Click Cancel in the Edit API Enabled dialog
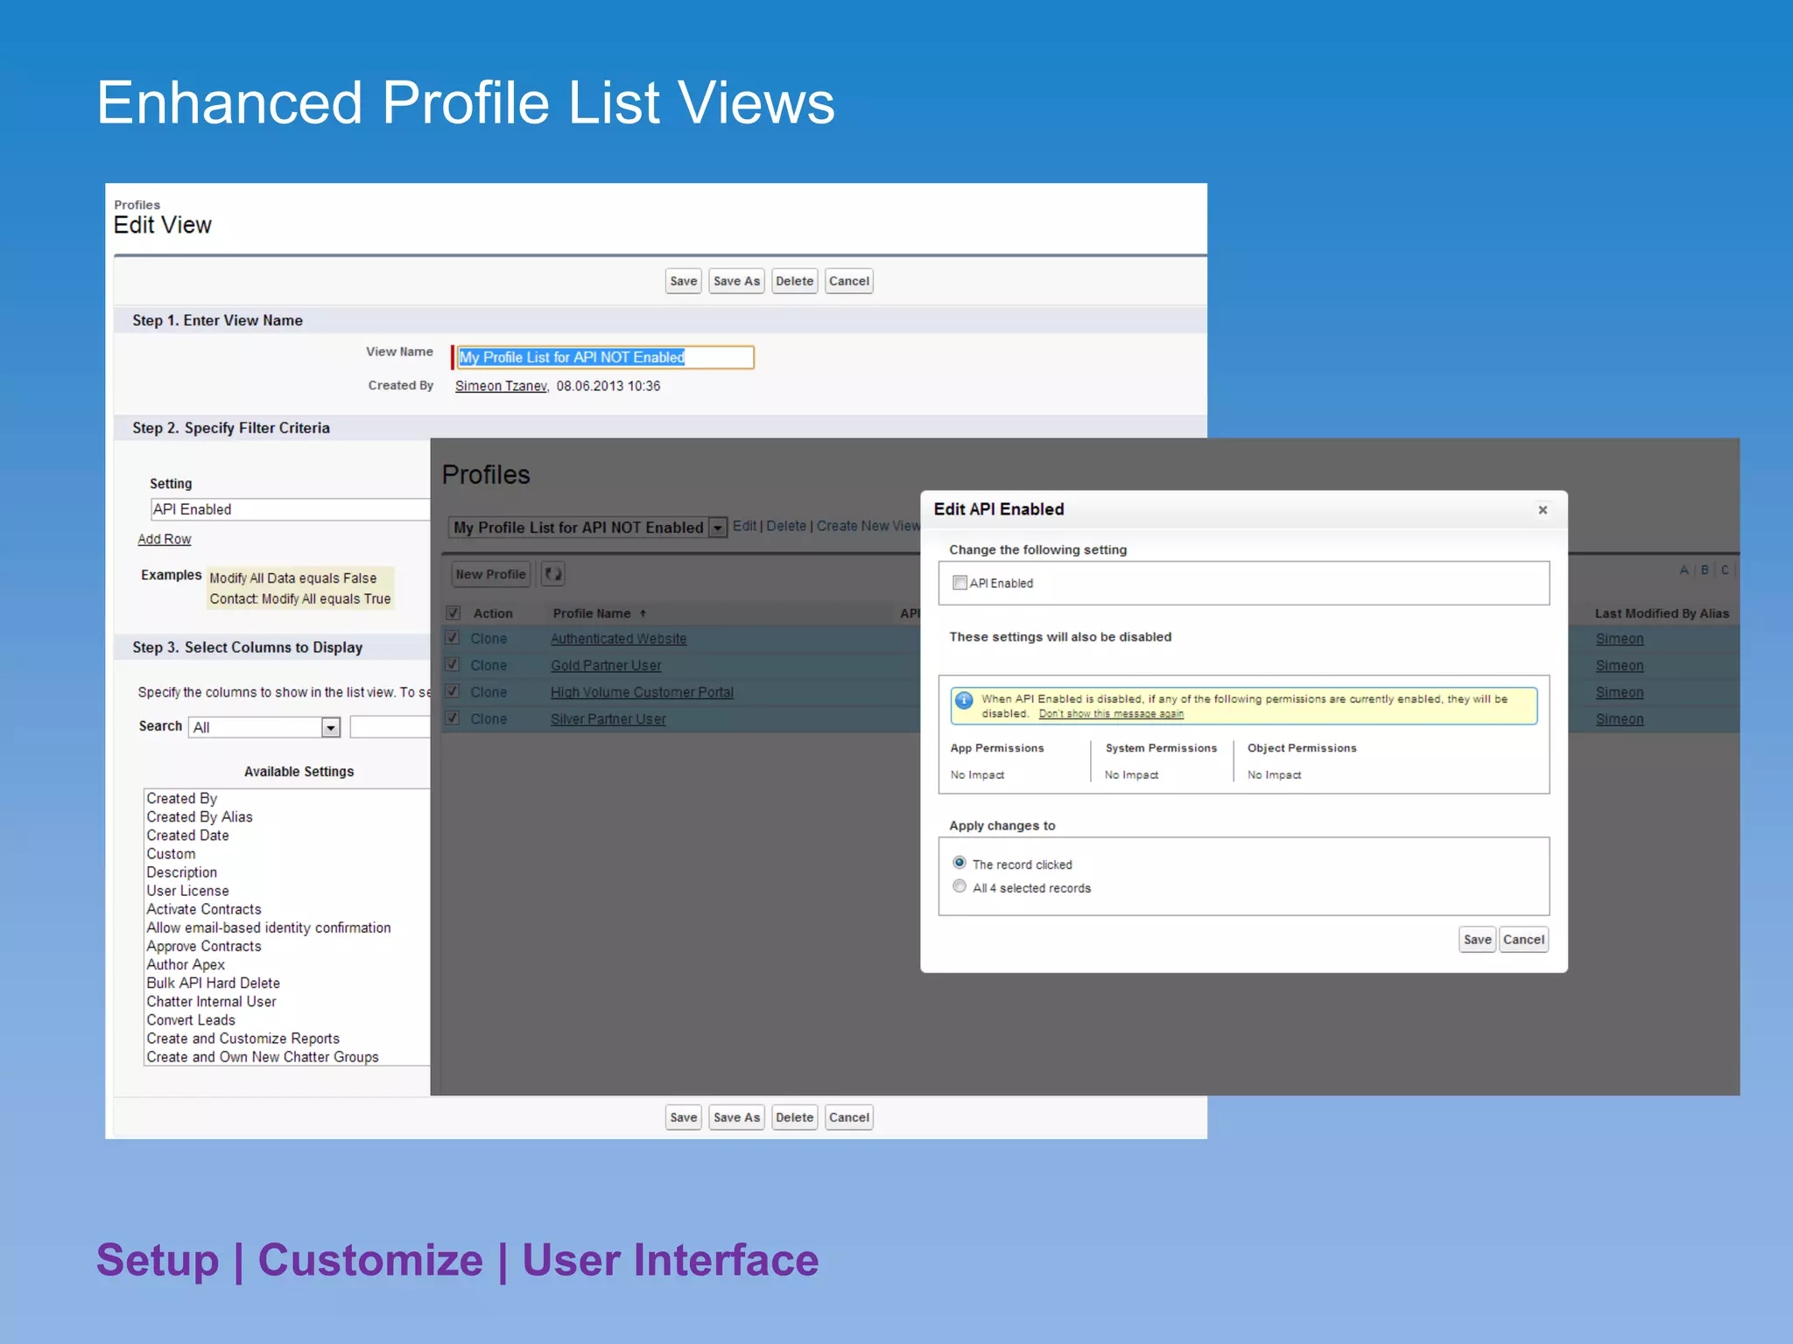The height and width of the screenshot is (1344, 1793). (1523, 940)
